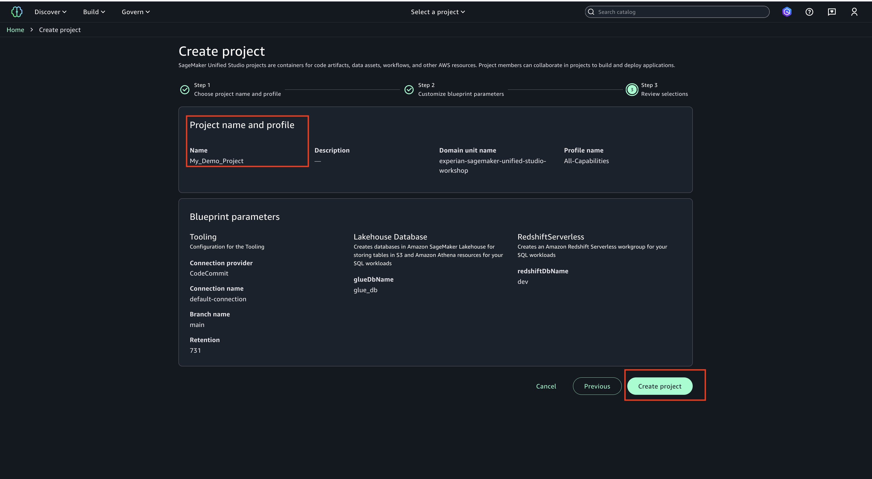Click the SageMaker Unified Studio logo icon
This screenshot has height=479, width=872.
click(x=17, y=12)
